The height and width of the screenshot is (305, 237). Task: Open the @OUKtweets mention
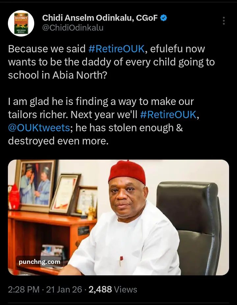click(39, 128)
